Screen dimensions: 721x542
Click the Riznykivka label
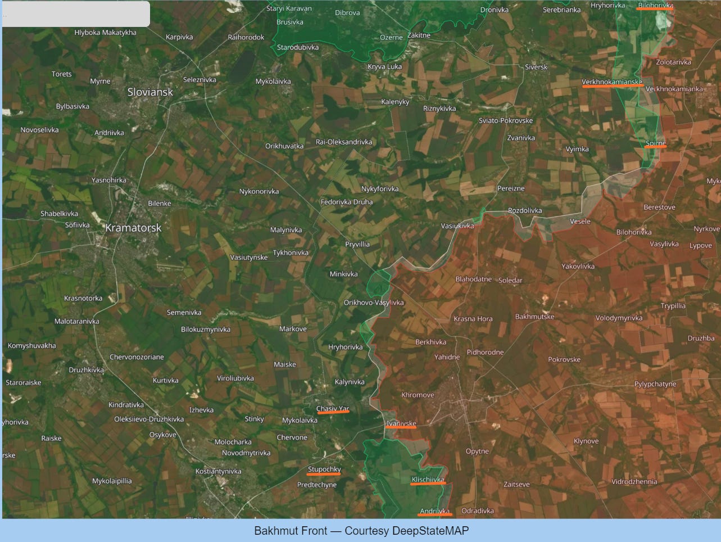coord(439,109)
